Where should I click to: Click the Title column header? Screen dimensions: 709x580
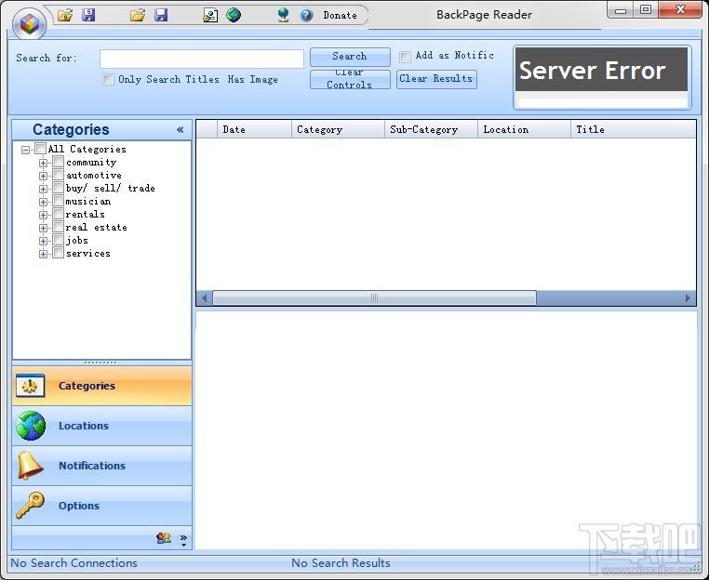point(633,129)
